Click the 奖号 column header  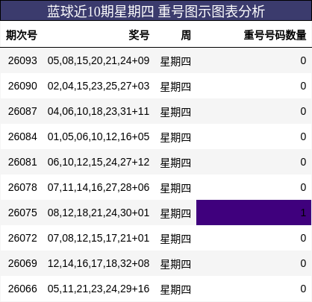[x=139, y=35]
